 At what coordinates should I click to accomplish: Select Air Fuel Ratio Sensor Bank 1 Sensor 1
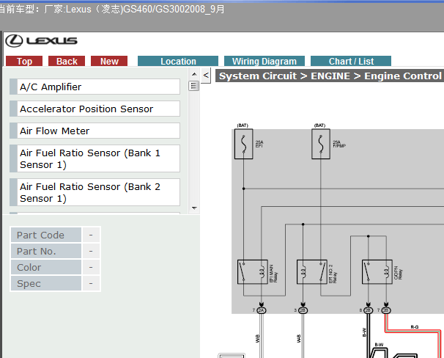click(95, 158)
